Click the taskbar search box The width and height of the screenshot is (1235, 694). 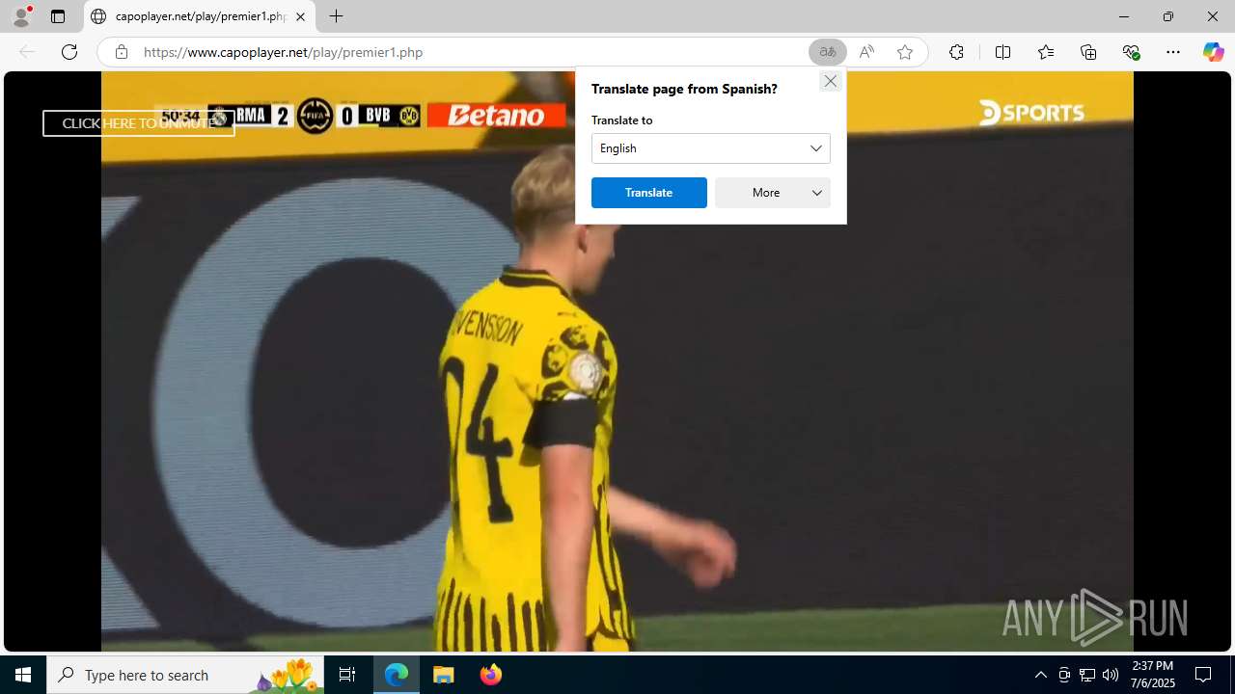click(187, 675)
